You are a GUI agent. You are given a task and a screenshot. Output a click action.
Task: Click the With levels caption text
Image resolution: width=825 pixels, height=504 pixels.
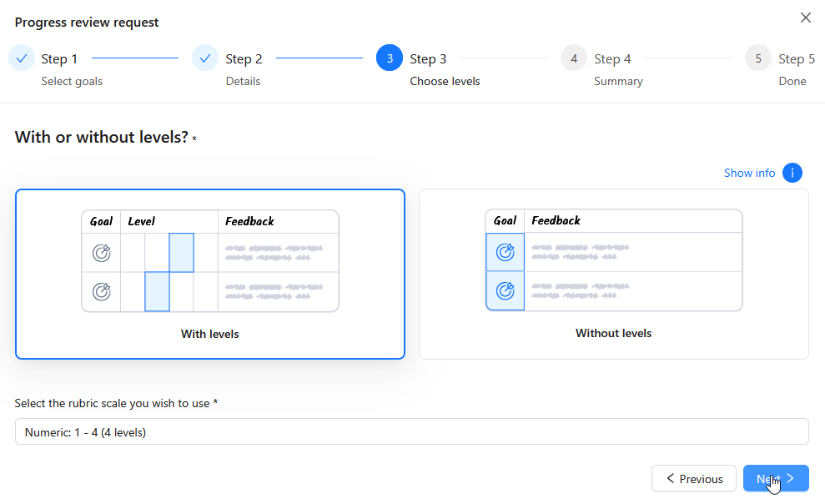(x=210, y=334)
